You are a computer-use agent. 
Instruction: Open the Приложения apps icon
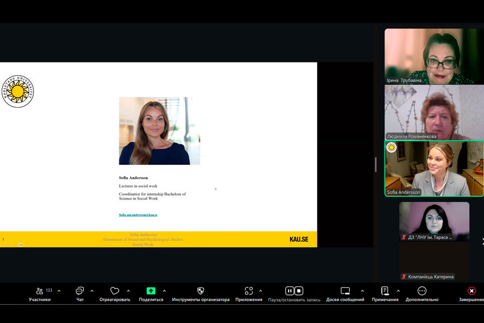point(248,291)
